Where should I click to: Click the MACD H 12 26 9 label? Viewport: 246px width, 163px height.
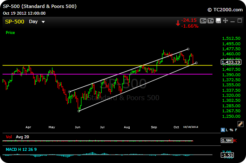pos(21,149)
